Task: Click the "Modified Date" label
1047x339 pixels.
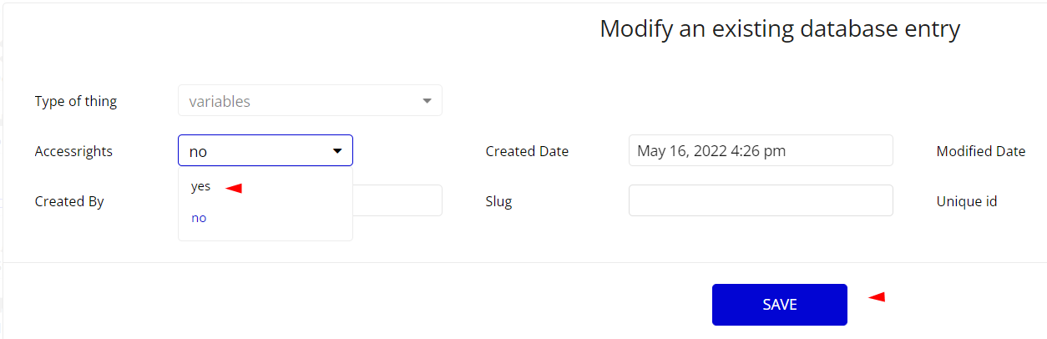Action: coord(981,151)
